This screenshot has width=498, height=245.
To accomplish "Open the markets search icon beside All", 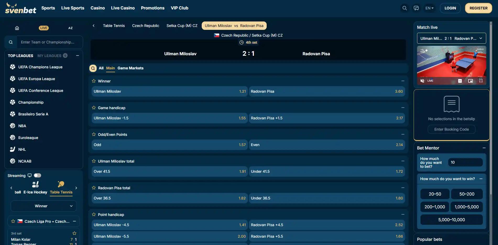I will pos(93,68).
